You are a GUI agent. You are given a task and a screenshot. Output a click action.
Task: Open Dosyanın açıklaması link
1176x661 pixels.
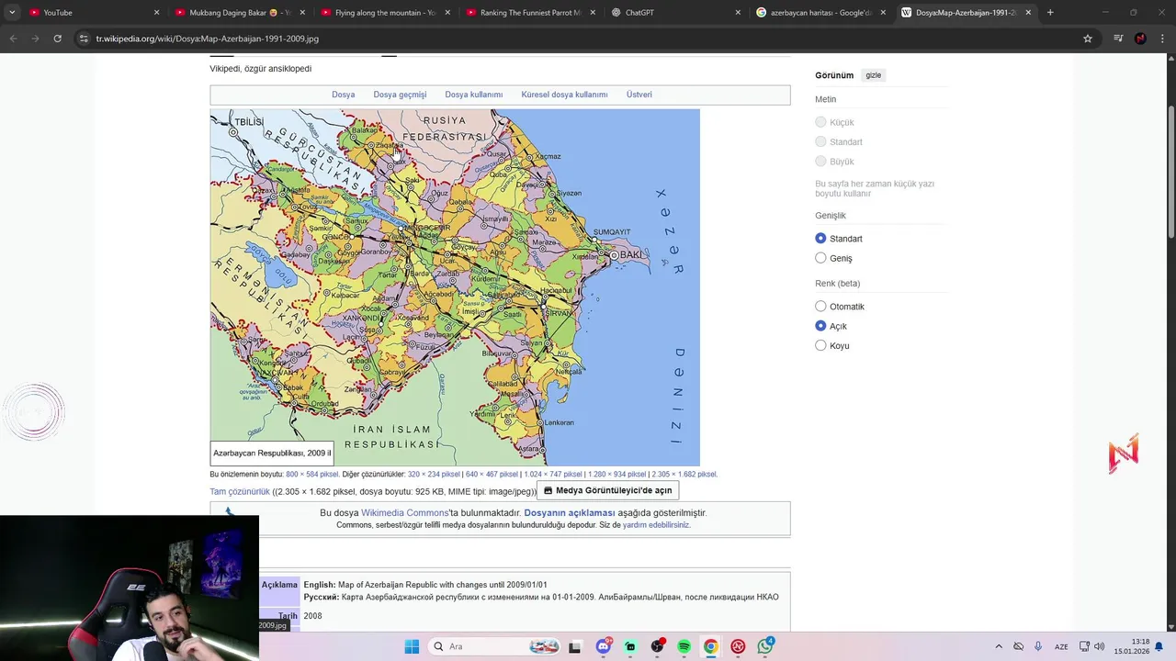click(x=570, y=513)
